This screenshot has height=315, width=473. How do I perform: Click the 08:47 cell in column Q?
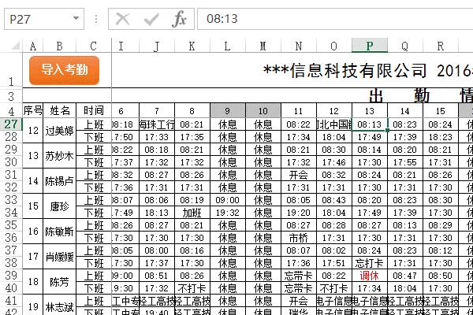coord(405,276)
